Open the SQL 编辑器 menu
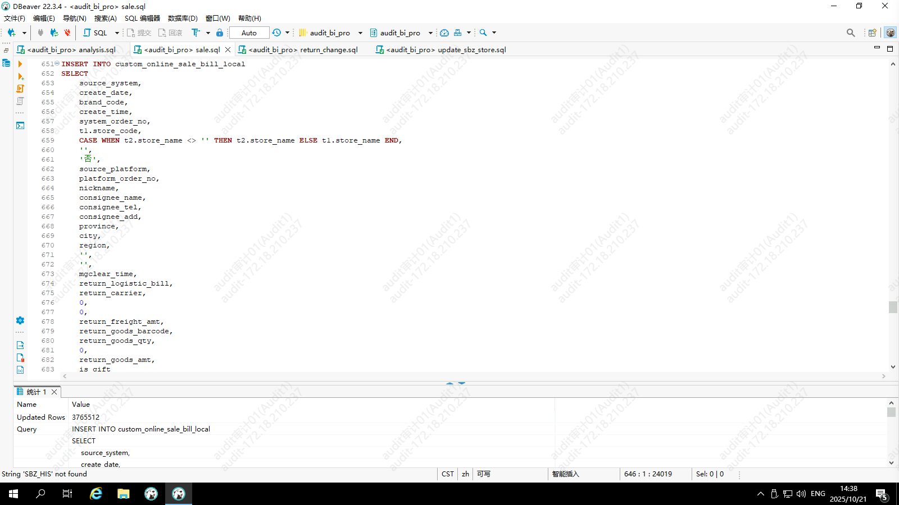This screenshot has height=505, width=899. pos(142,19)
